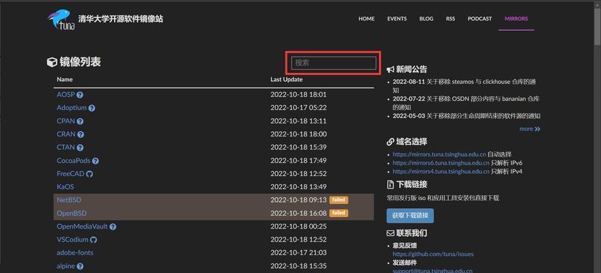This screenshot has height=273, width=601.
Task: Open the CRAN mirror link
Action: pyautogui.click(x=66, y=134)
